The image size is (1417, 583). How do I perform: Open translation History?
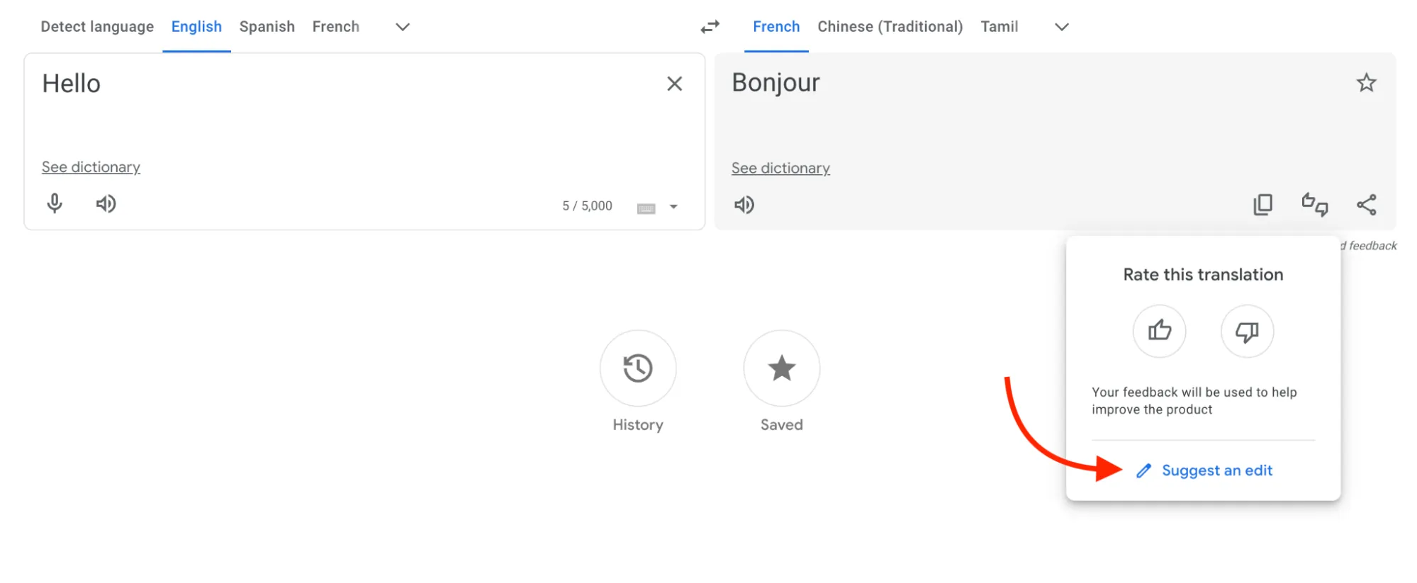pyautogui.click(x=637, y=368)
